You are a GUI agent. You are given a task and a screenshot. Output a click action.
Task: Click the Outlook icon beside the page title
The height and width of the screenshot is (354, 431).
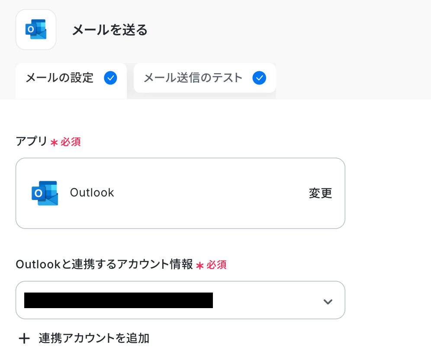[36, 29]
